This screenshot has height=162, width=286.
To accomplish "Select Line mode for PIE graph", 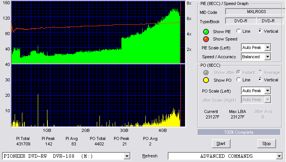I will pyautogui.click(x=238, y=31).
